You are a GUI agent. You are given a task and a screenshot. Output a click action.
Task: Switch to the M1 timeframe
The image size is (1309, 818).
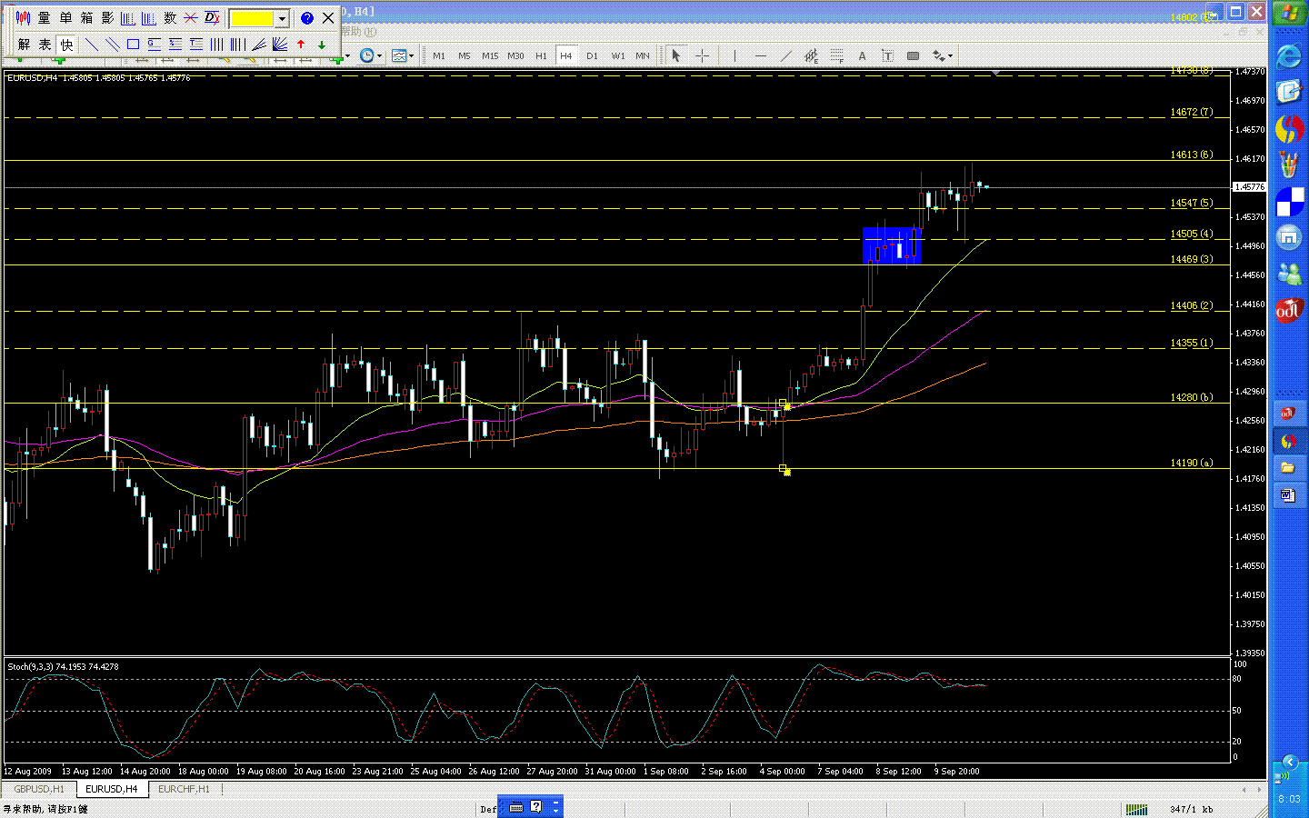(x=439, y=55)
